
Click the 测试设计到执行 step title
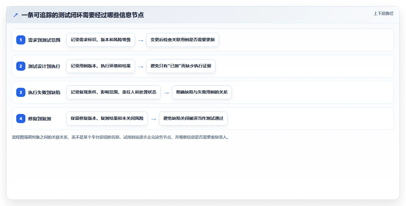[44, 66]
